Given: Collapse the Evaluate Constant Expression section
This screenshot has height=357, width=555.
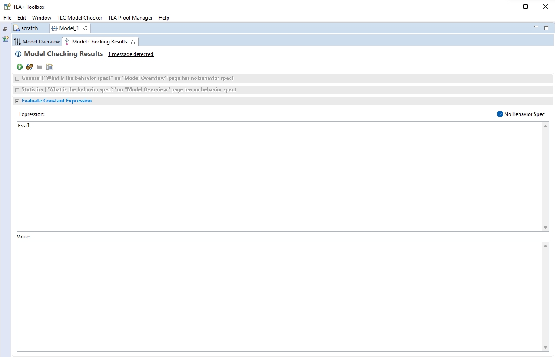Looking at the screenshot, I should [17, 100].
